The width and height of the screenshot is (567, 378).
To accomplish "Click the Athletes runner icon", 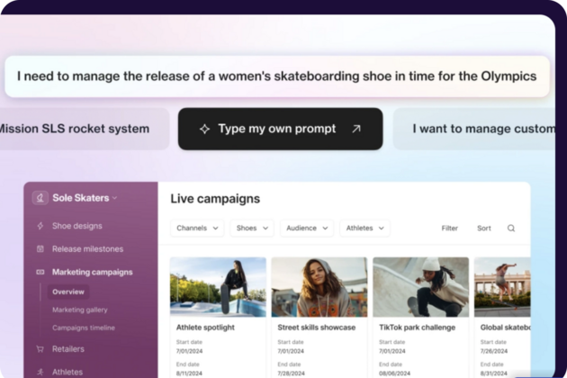I will point(40,371).
